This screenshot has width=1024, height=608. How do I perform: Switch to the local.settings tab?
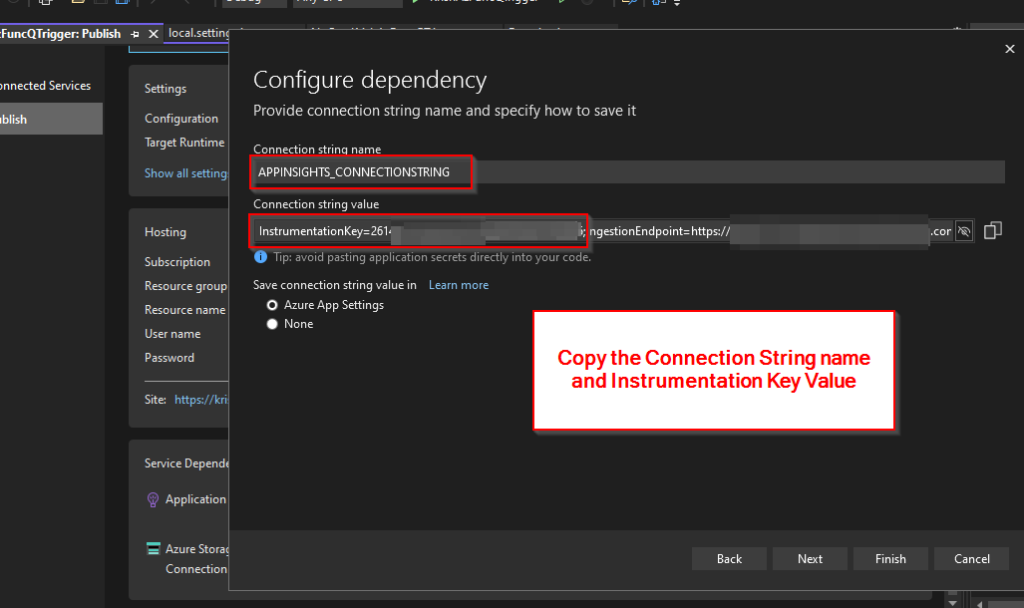click(197, 33)
